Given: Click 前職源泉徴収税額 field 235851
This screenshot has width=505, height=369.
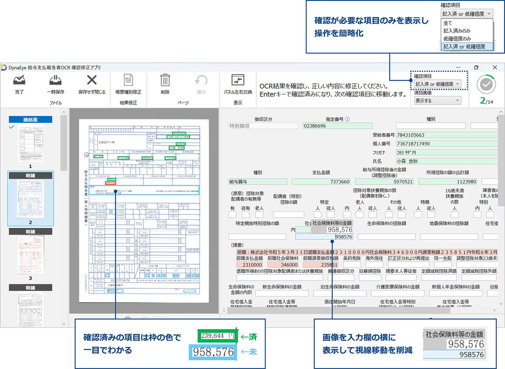Looking at the screenshot, I should (x=322, y=265).
